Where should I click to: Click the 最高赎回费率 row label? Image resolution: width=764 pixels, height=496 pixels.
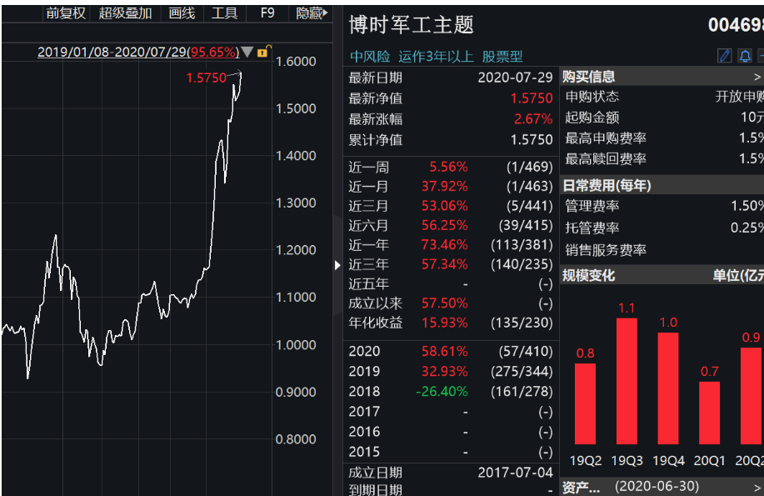coord(606,159)
